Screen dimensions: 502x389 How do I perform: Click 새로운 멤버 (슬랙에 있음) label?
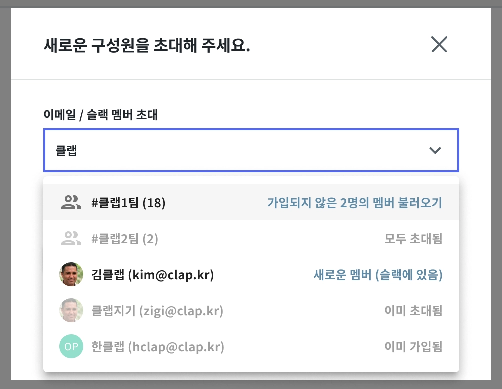378,275
